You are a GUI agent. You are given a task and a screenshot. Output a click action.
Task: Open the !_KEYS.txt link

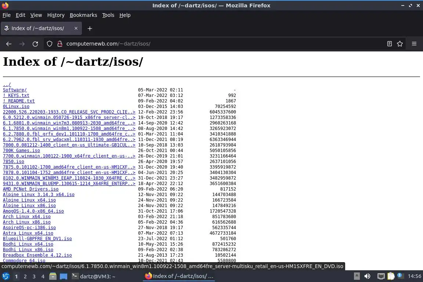16,95
